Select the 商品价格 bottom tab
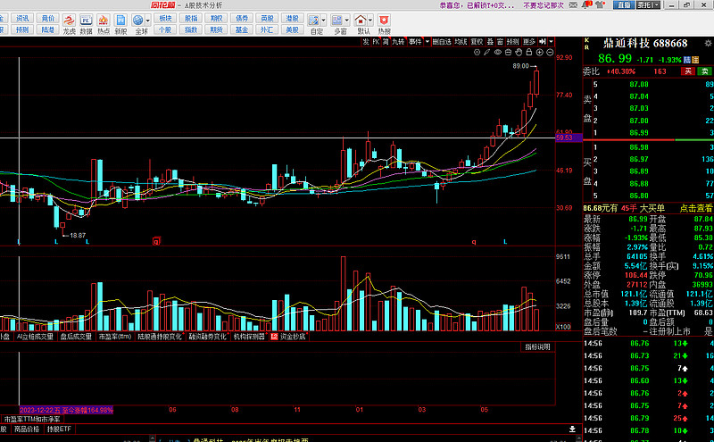The image size is (714, 442). 27,429
